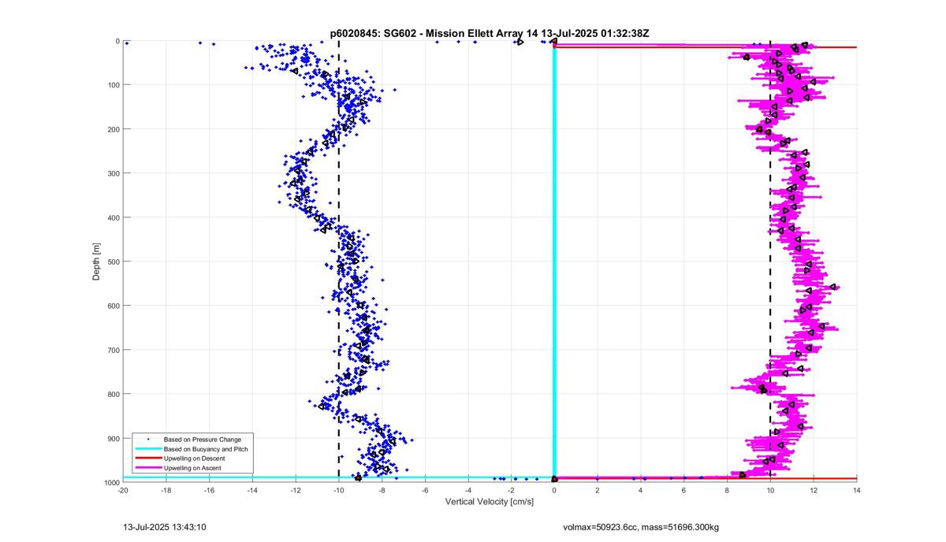This screenshot has height=542, width=946.
Task: Click x-axis tick label '-16'
Action: tap(210, 490)
